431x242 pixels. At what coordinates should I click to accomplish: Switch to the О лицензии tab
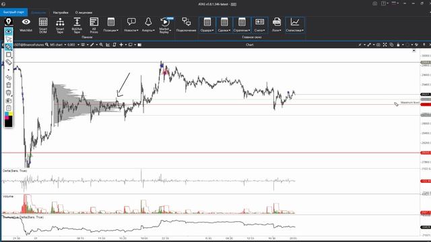84,13
